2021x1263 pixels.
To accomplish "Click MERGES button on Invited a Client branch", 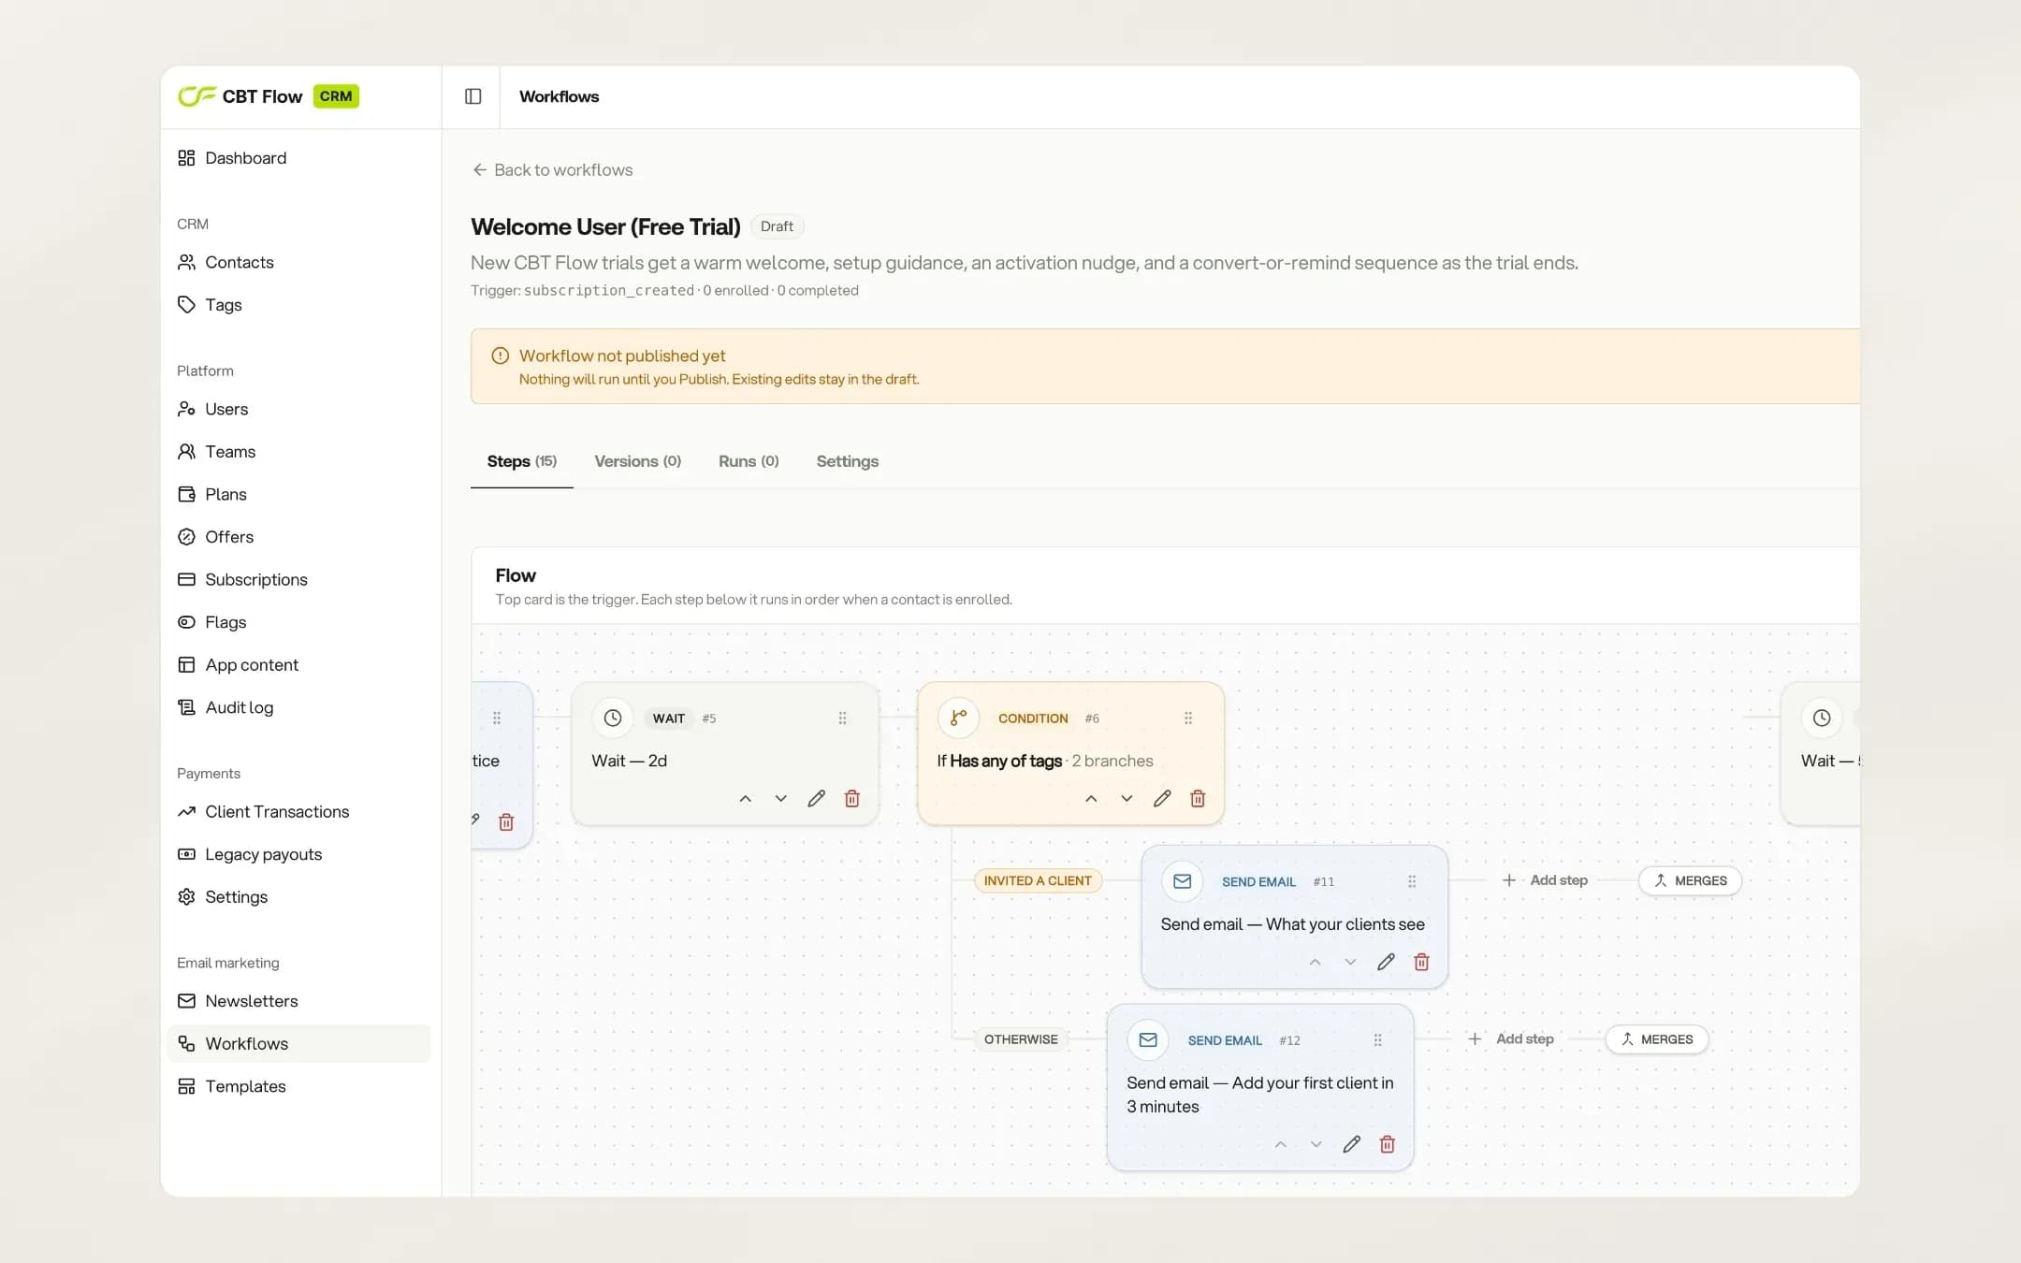I will pos(1690,880).
